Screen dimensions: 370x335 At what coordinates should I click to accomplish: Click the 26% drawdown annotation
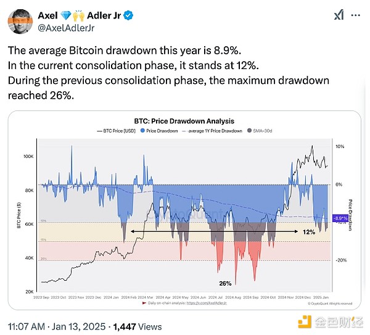[225, 284]
